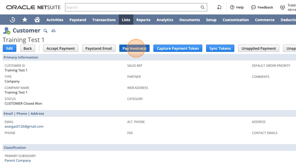This screenshot has width=296, height=165.
Task: Click the Sync Tokens button
Action: (x=220, y=48)
